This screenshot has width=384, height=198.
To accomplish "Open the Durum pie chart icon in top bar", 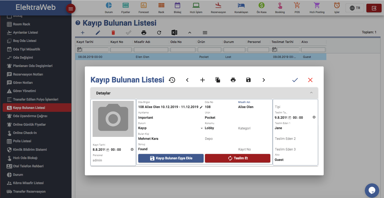I will [x=109, y=5].
